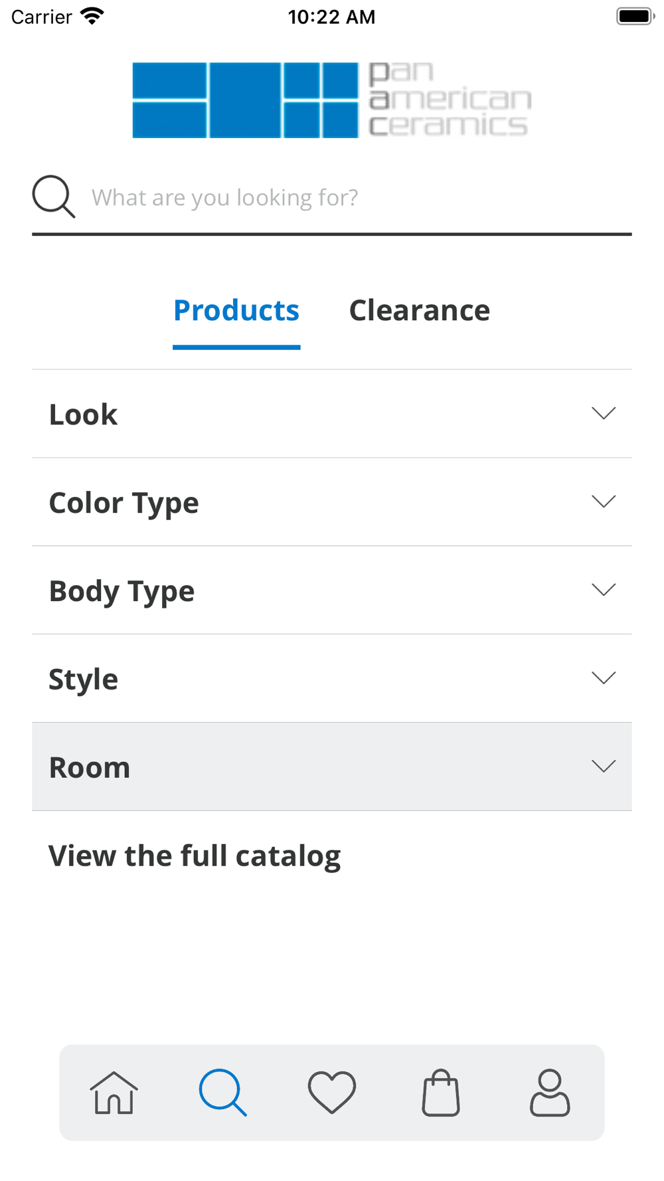Tap the battery indicator in status bar
The height and width of the screenshot is (1181, 664).
pyautogui.click(x=635, y=16)
